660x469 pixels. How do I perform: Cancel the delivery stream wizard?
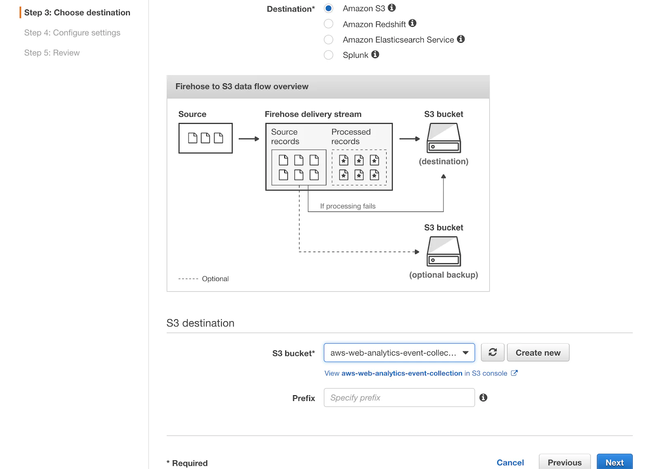(x=510, y=462)
